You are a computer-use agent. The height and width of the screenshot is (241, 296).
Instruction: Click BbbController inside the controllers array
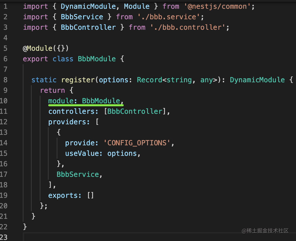tap(135, 111)
